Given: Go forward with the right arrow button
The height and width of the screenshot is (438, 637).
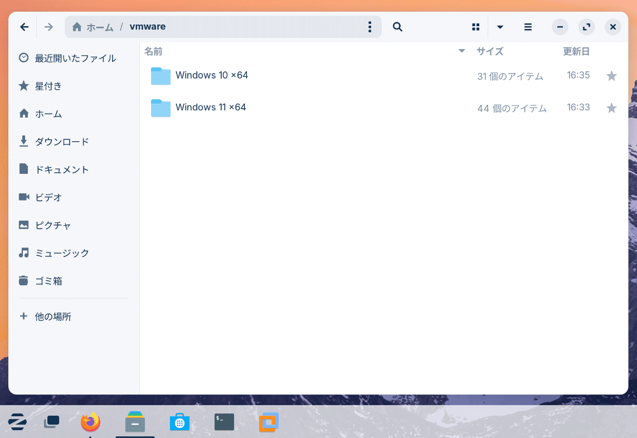Looking at the screenshot, I should [x=48, y=27].
